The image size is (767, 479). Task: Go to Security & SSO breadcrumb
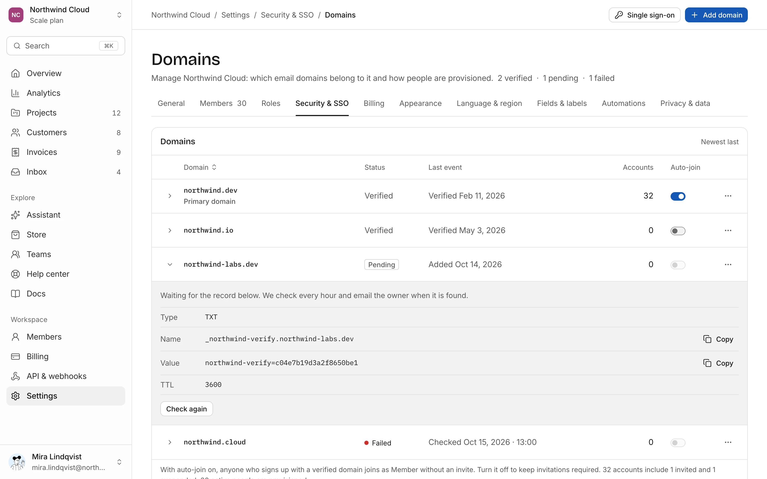pos(287,15)
